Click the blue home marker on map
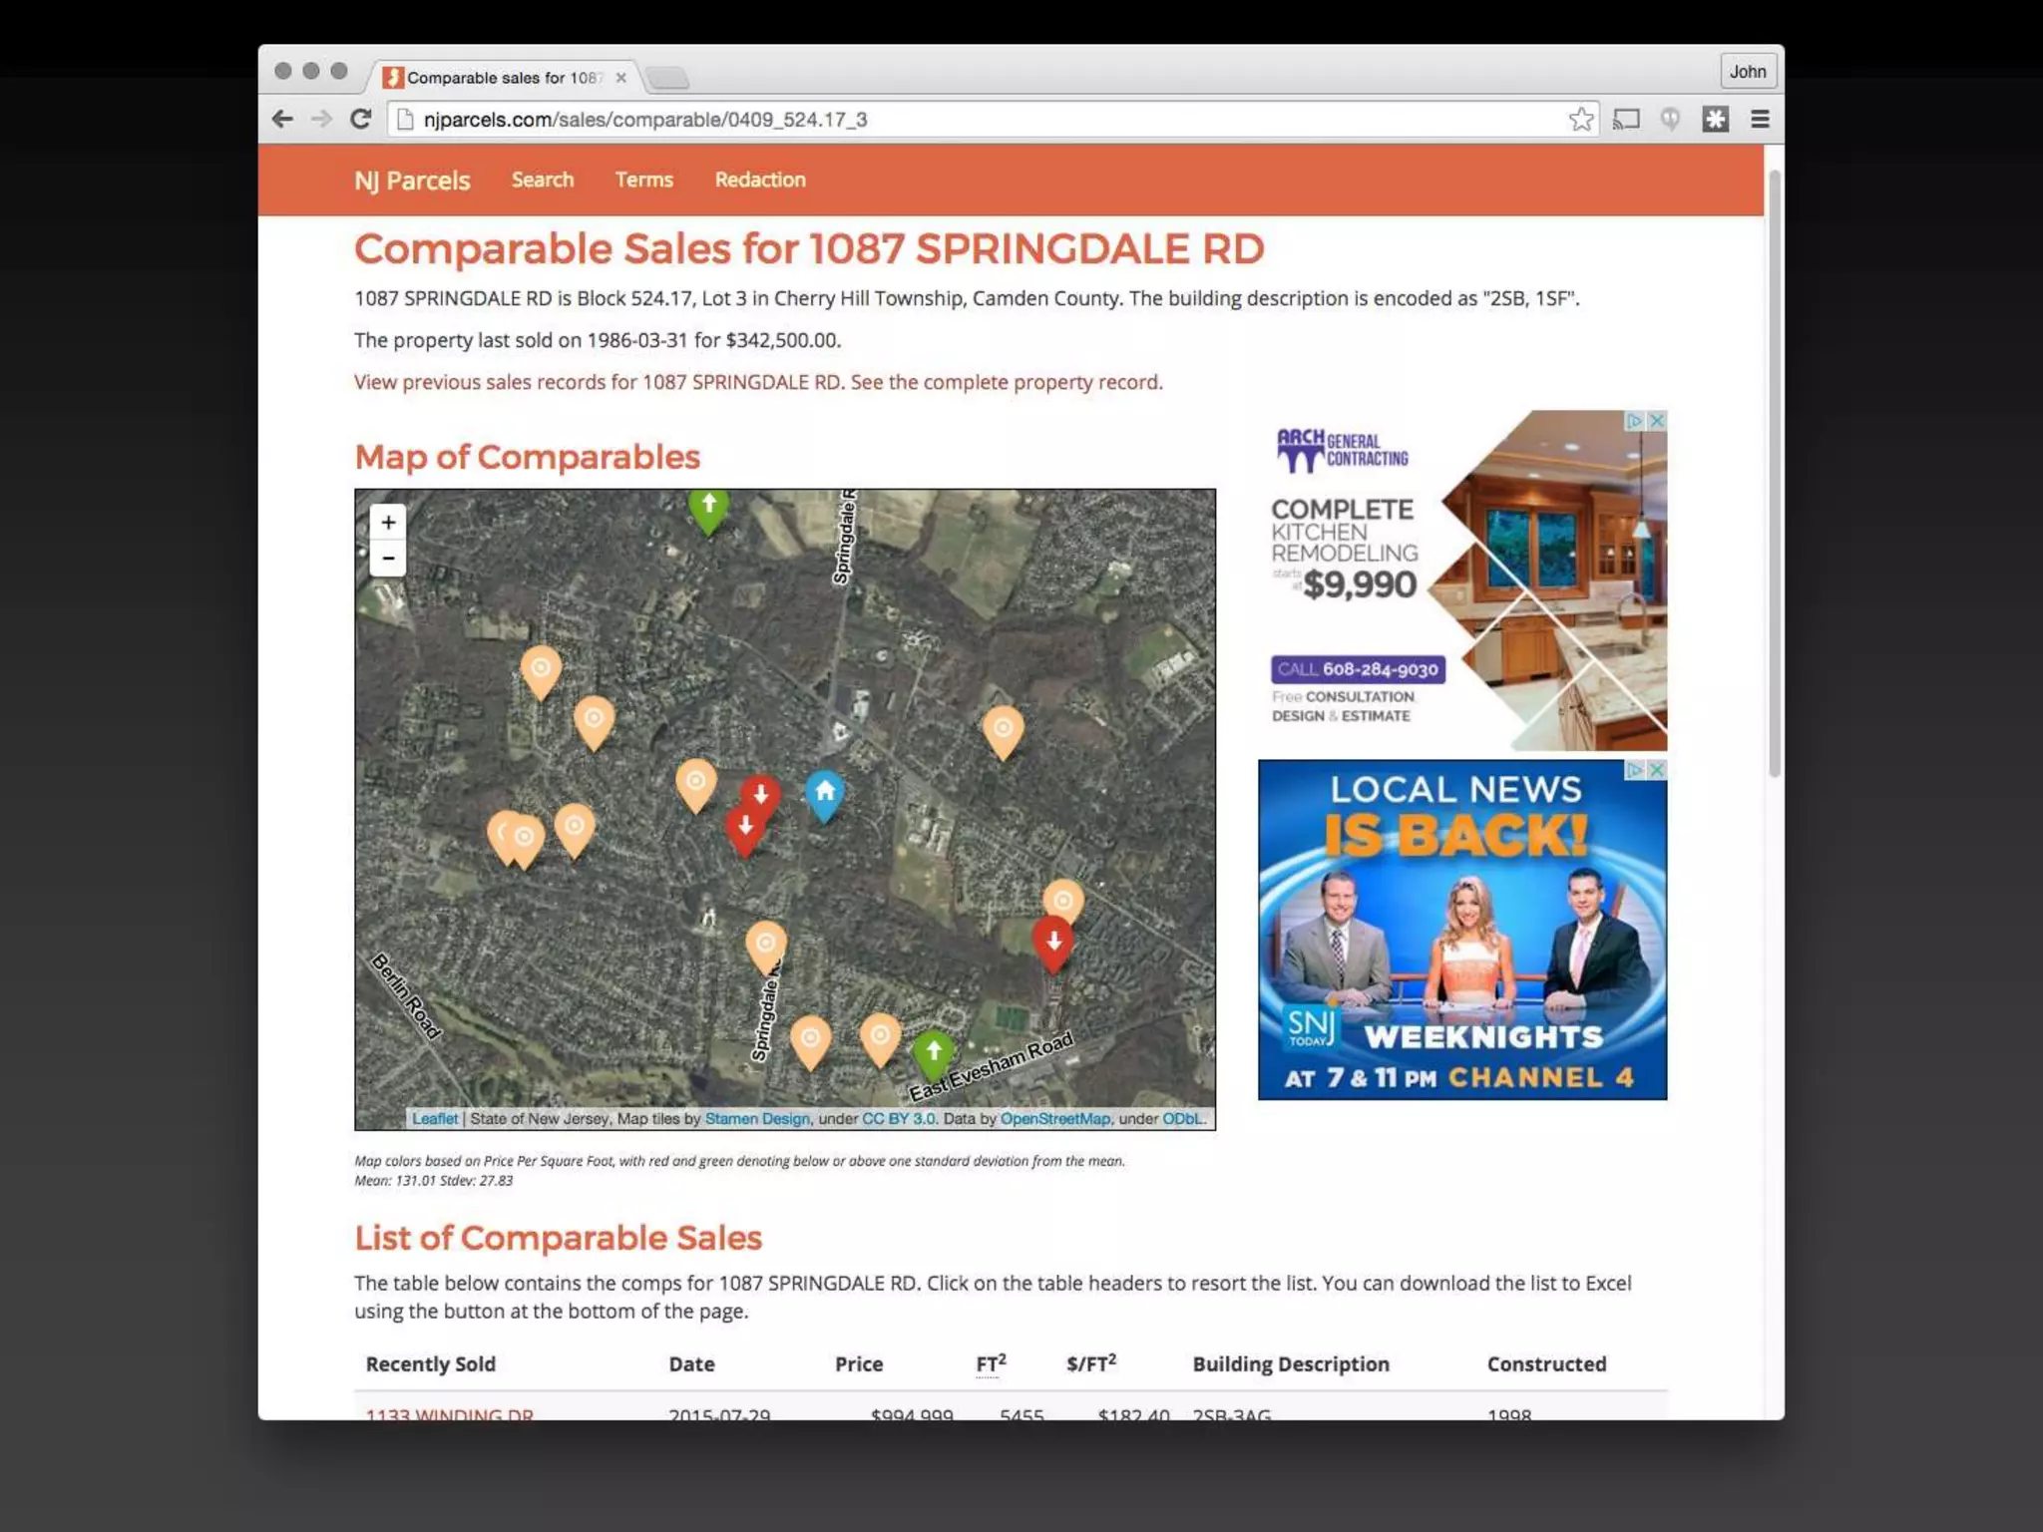The image size is (2043, 1532). coord(824,793)
